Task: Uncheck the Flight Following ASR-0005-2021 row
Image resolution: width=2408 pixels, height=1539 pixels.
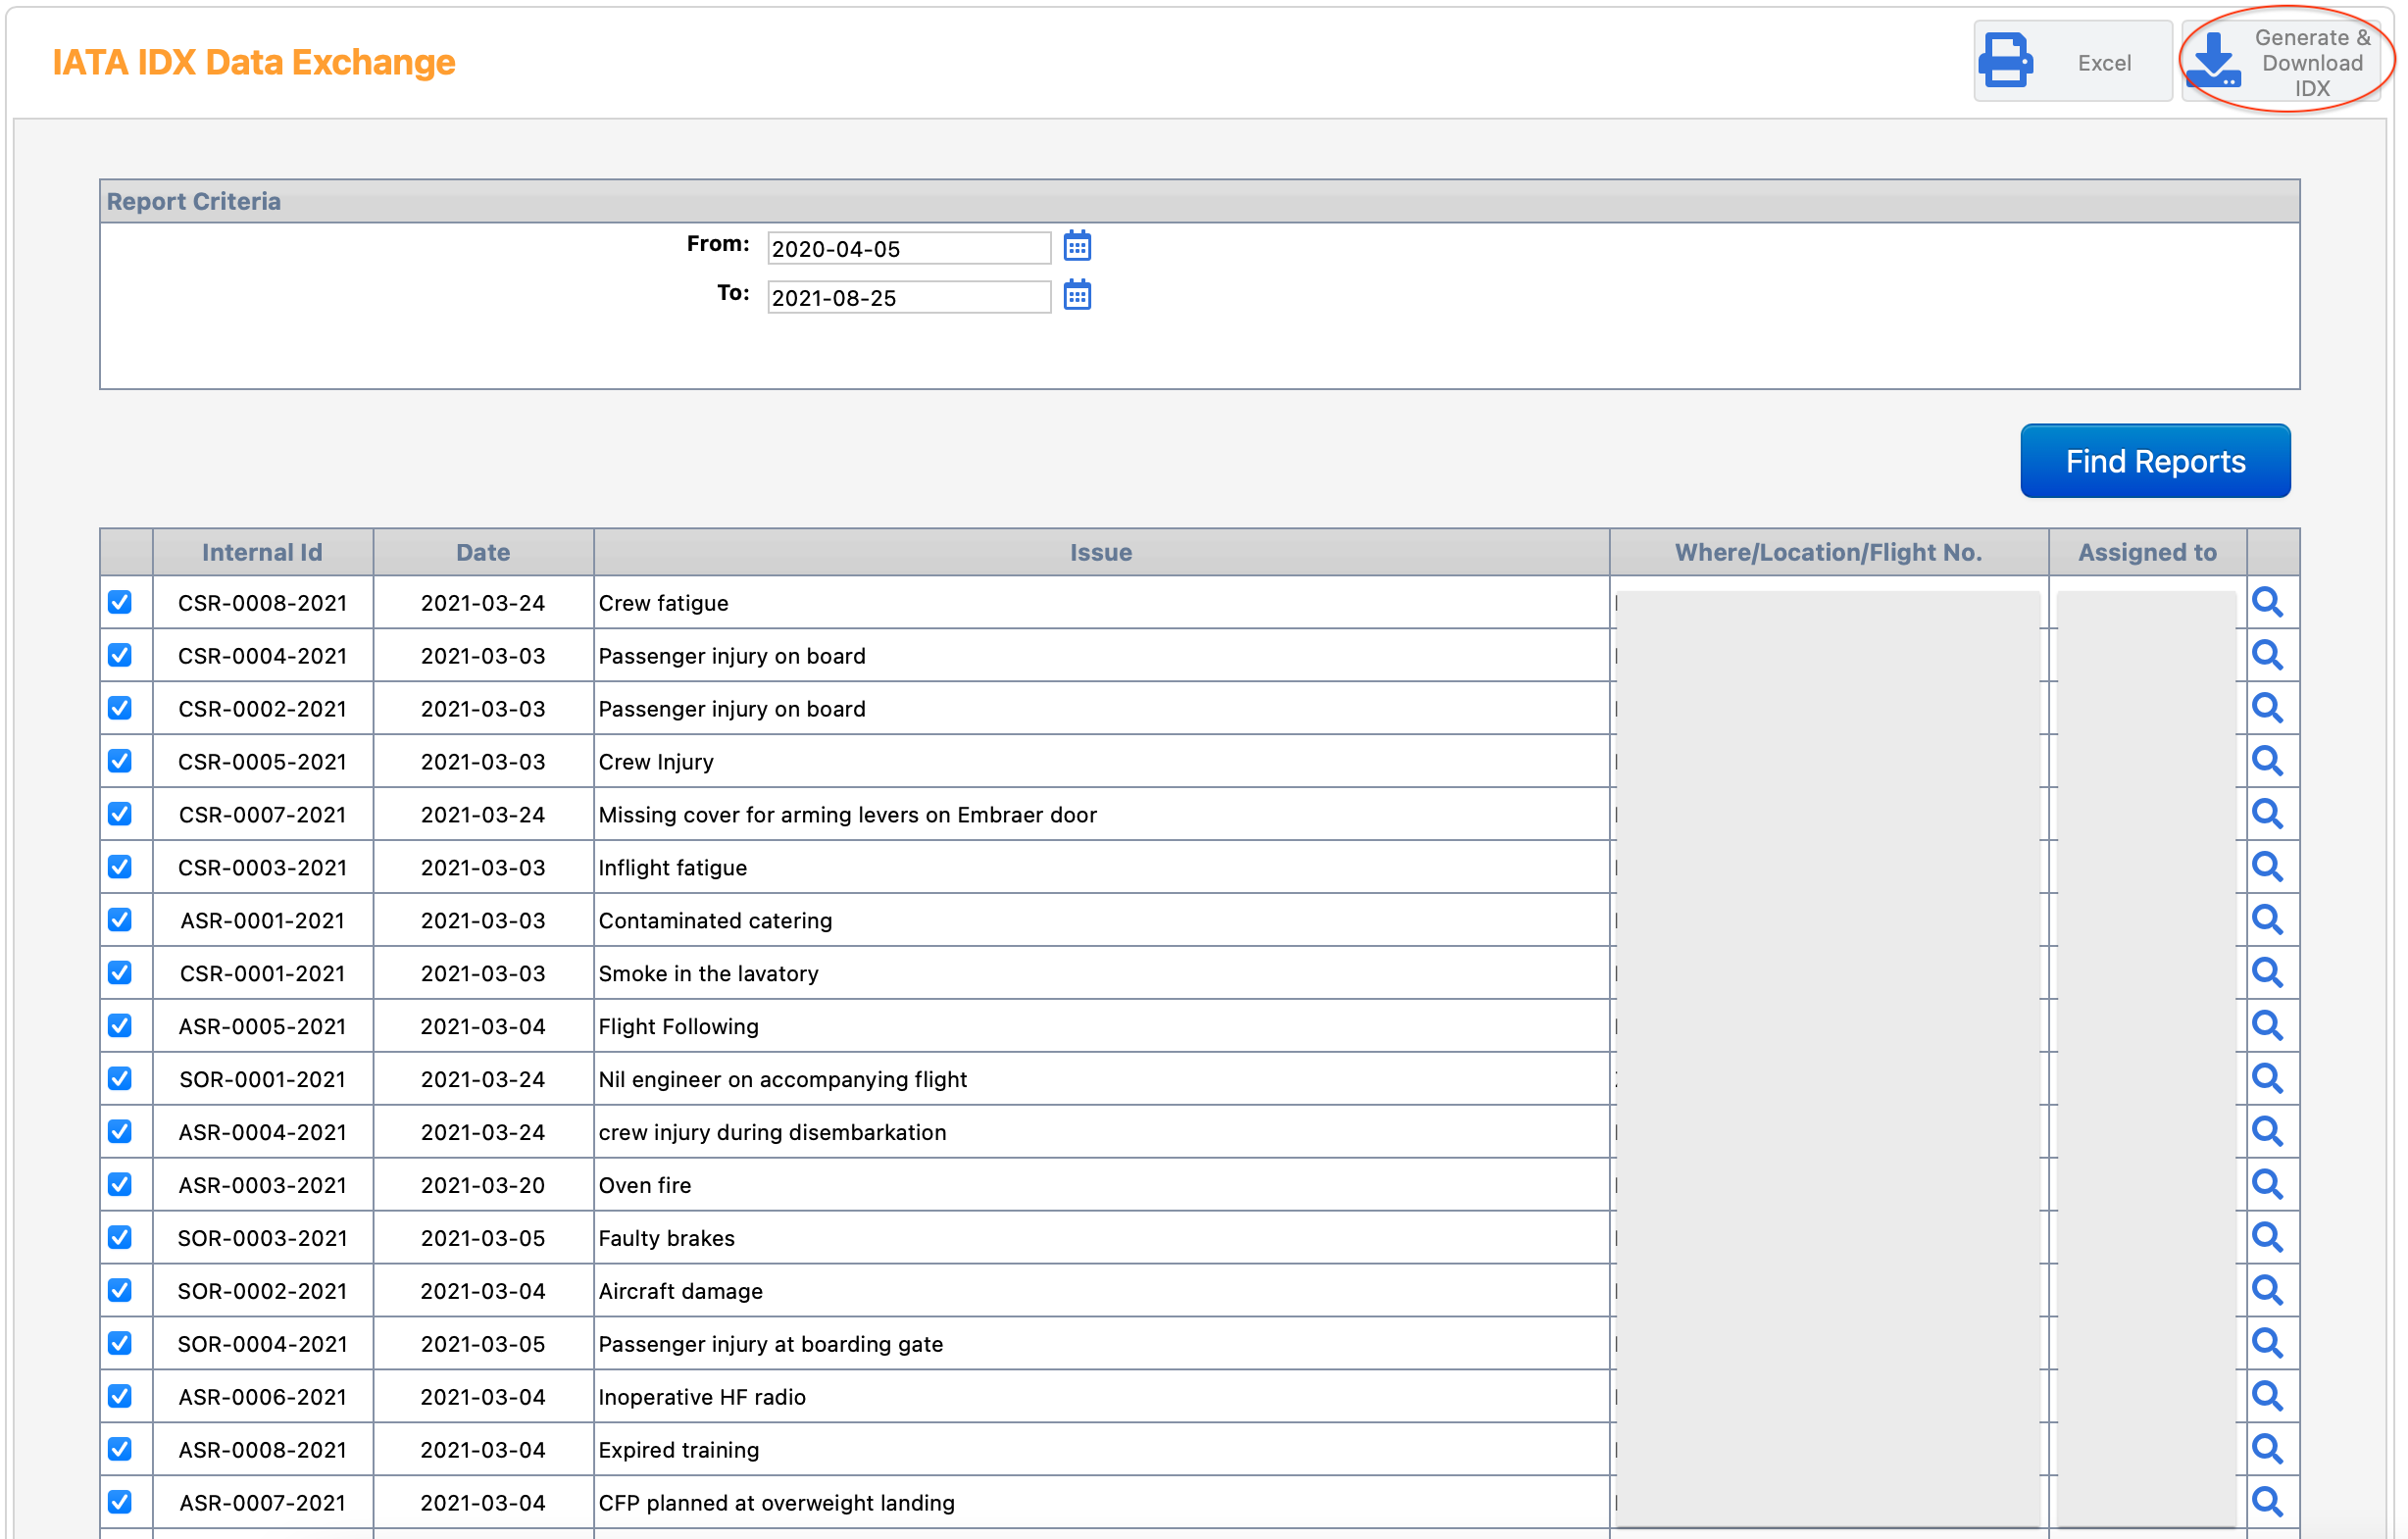Action: 120,1026
